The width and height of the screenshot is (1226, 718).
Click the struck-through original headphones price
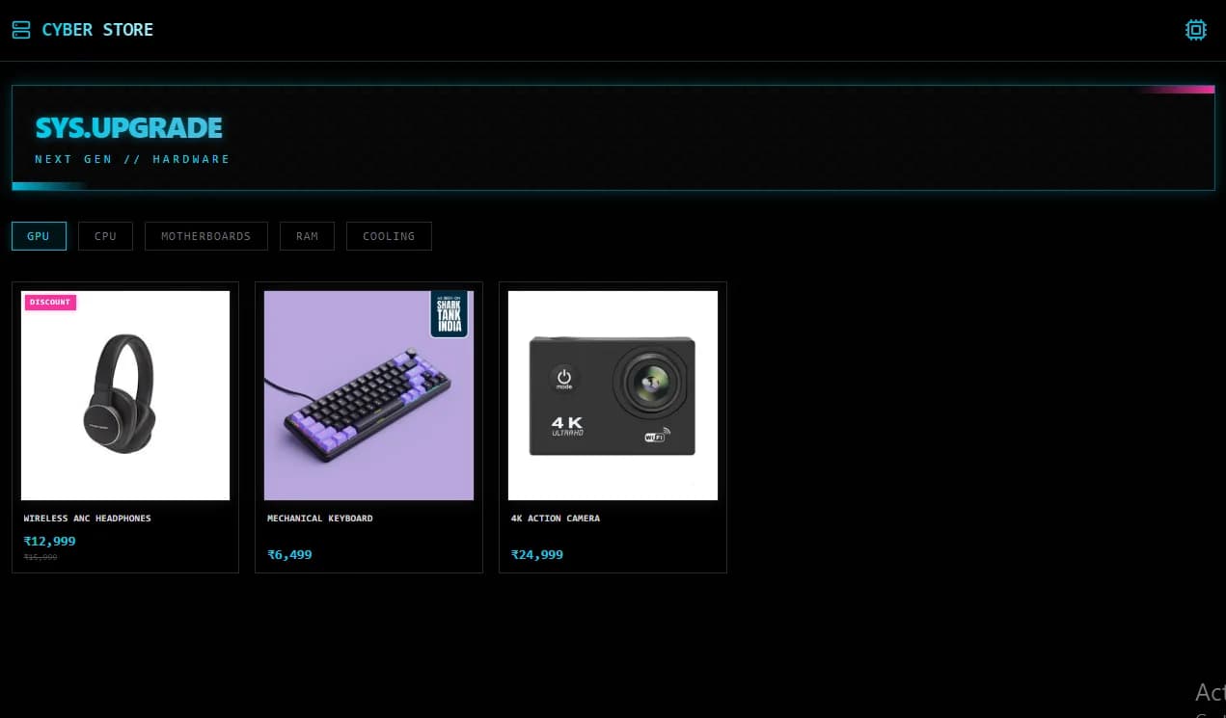pos(40,557)
